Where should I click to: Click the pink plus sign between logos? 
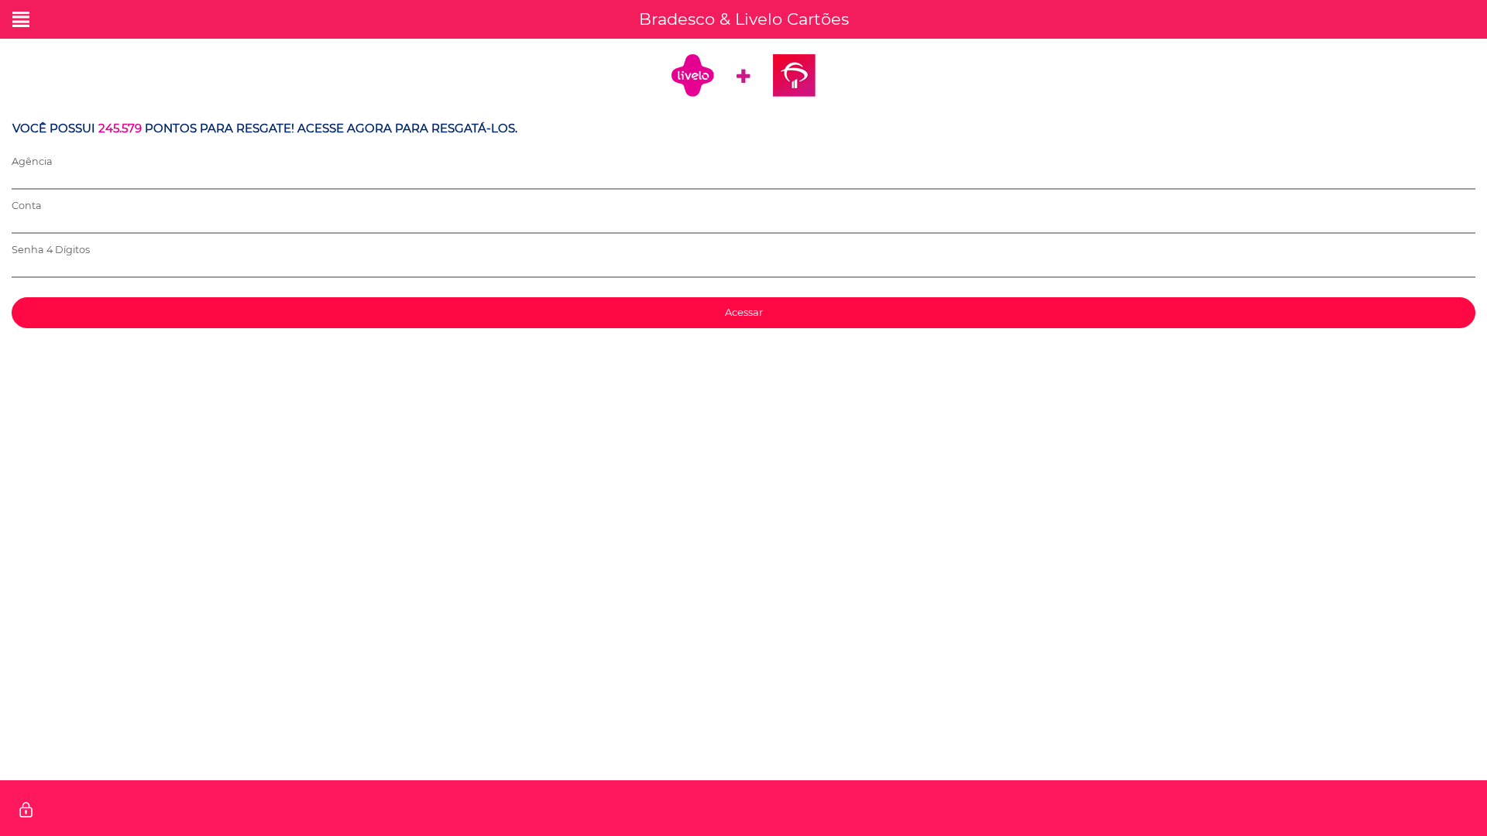tap(743, 76)
